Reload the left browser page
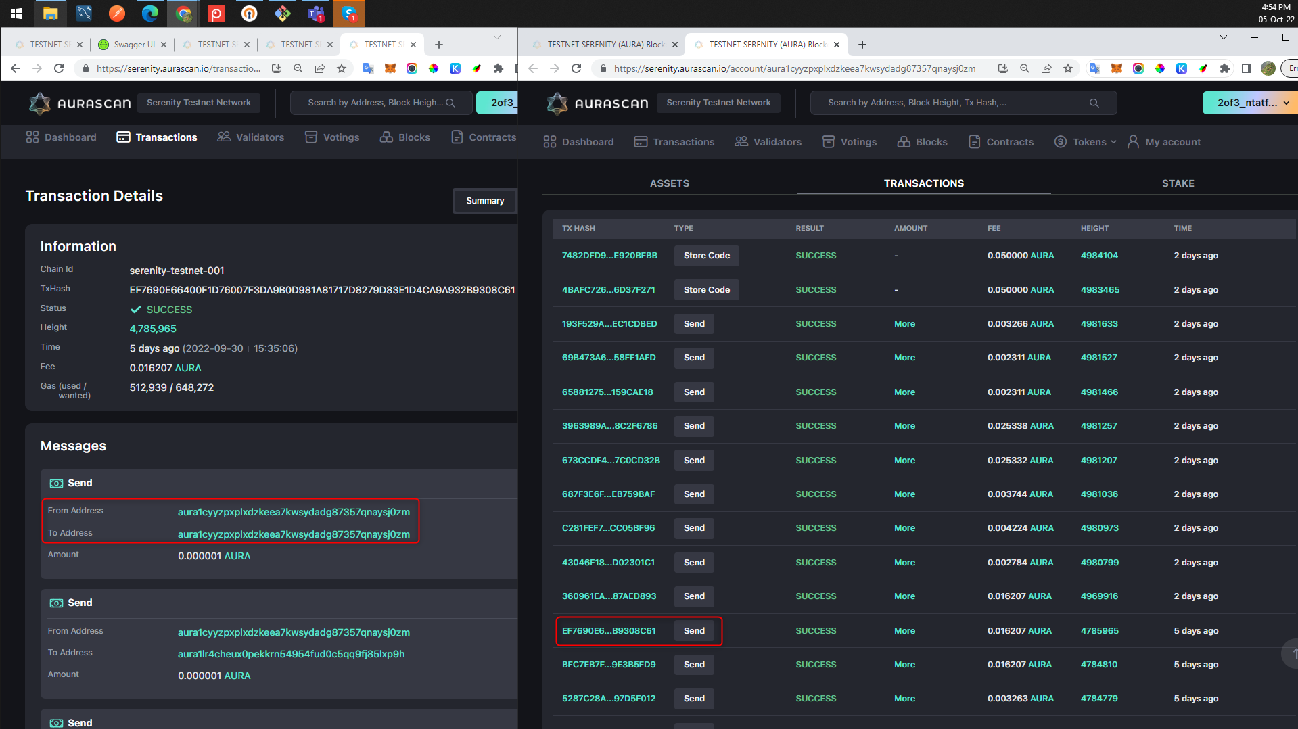 [x=59, y=68]
